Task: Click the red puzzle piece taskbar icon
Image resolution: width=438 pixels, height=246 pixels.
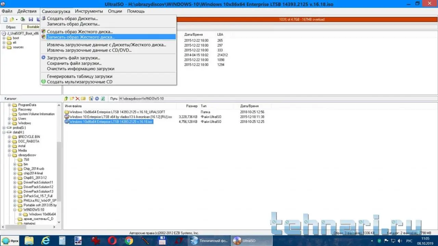Action: [95, 241]
